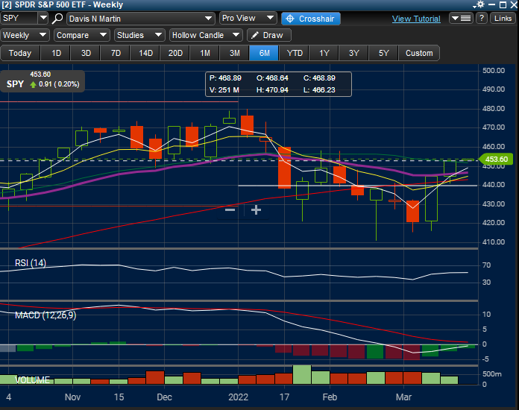Viewport: 519px width, 410px height.
Task: Click the Links button
Action: pyautogui.click(x=503, y=18)
